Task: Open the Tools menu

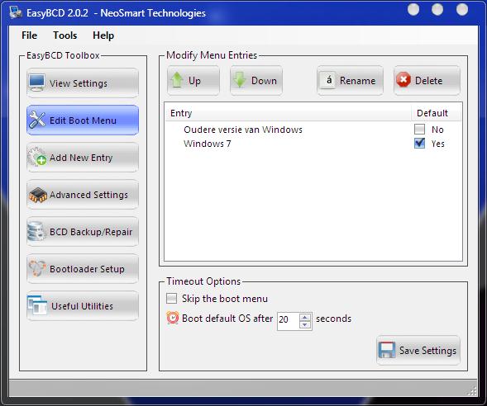Action: [65, 35]
